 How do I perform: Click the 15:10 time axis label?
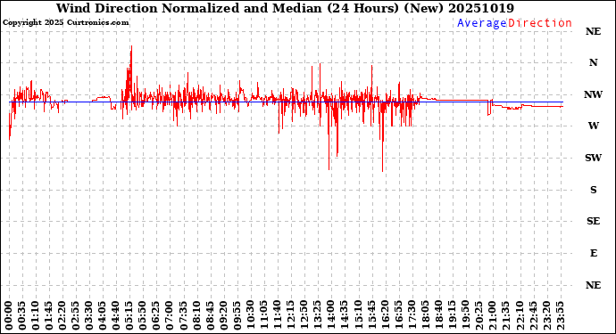tap(358, 316)
